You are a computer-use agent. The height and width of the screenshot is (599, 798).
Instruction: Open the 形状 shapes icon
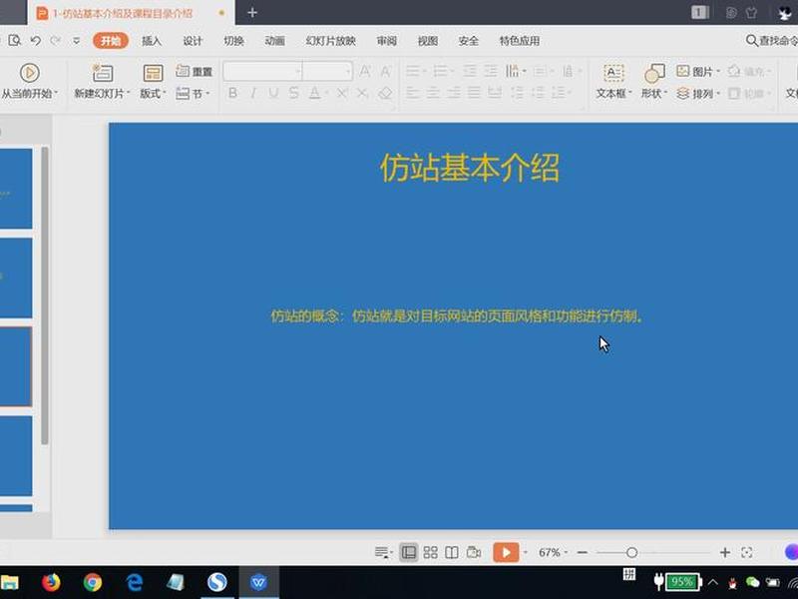coord(654,73)
